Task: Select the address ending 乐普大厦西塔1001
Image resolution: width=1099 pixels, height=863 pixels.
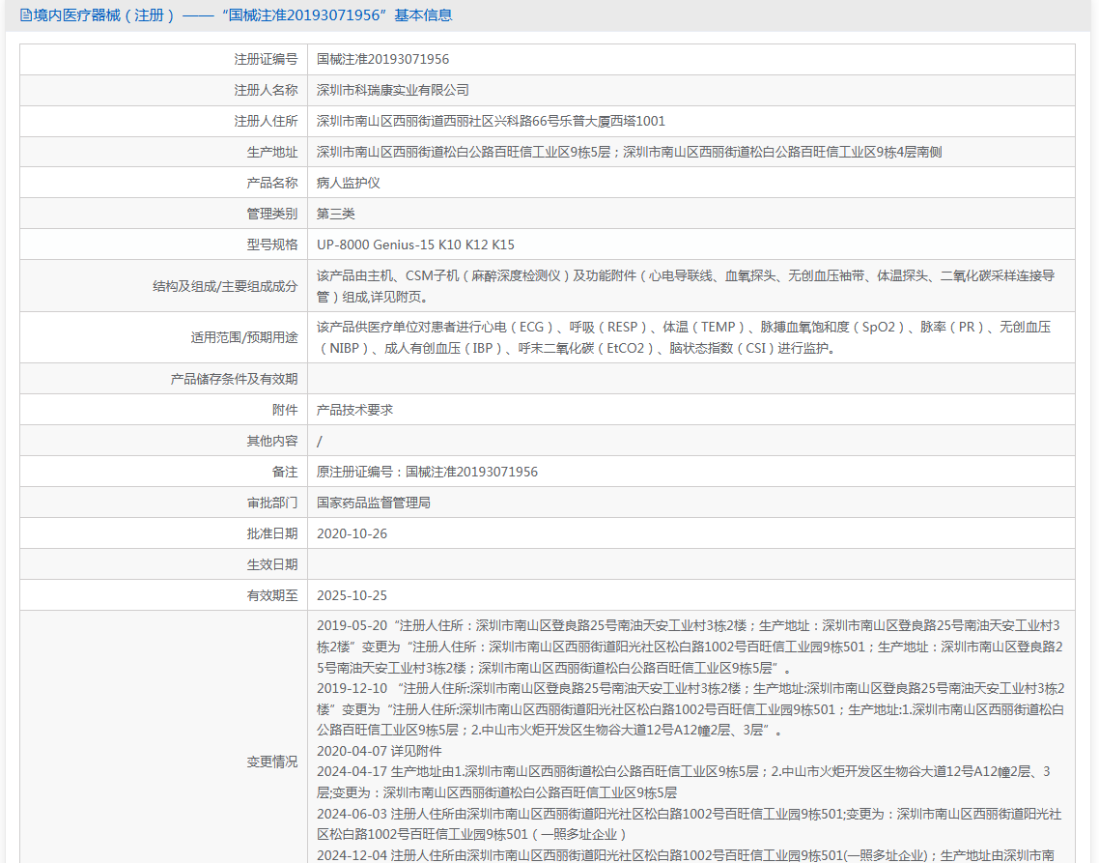Action: tap(491, 122)
